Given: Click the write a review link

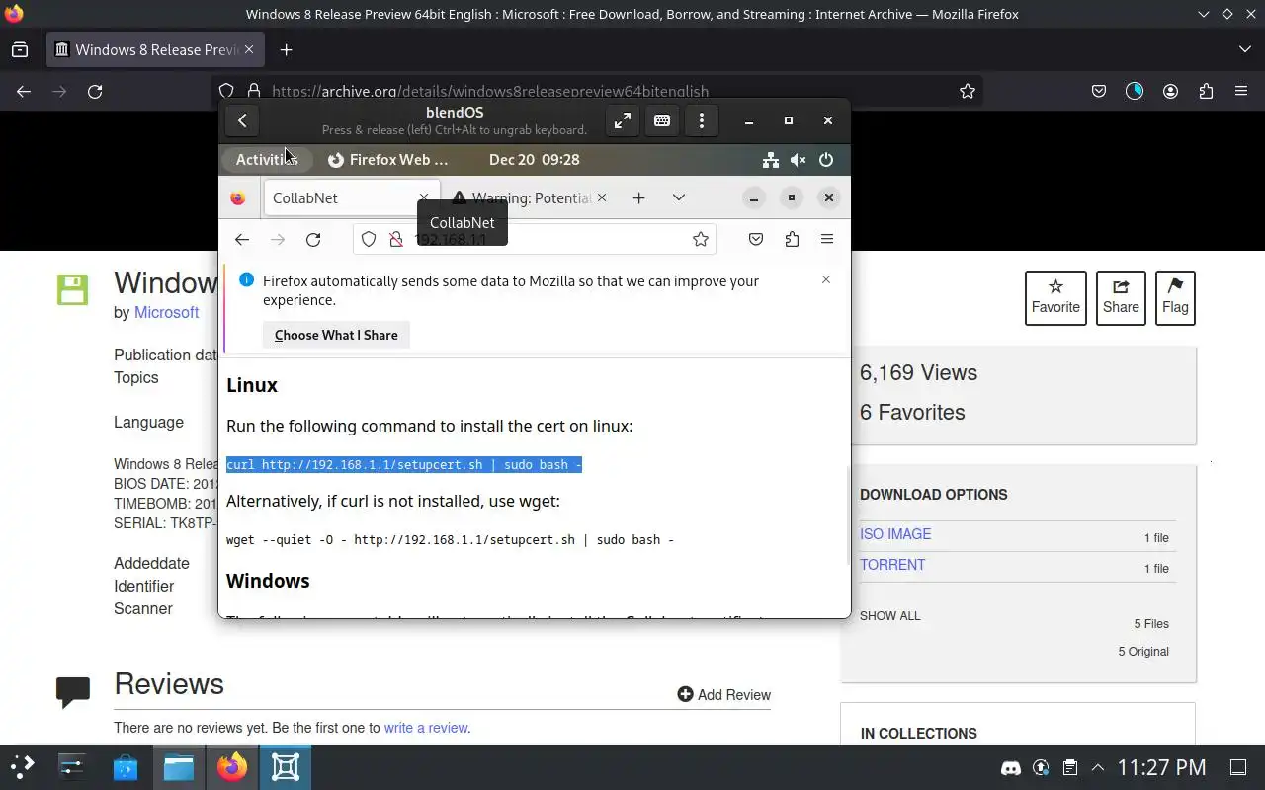Looking at the screenshot, I should 426,728.
